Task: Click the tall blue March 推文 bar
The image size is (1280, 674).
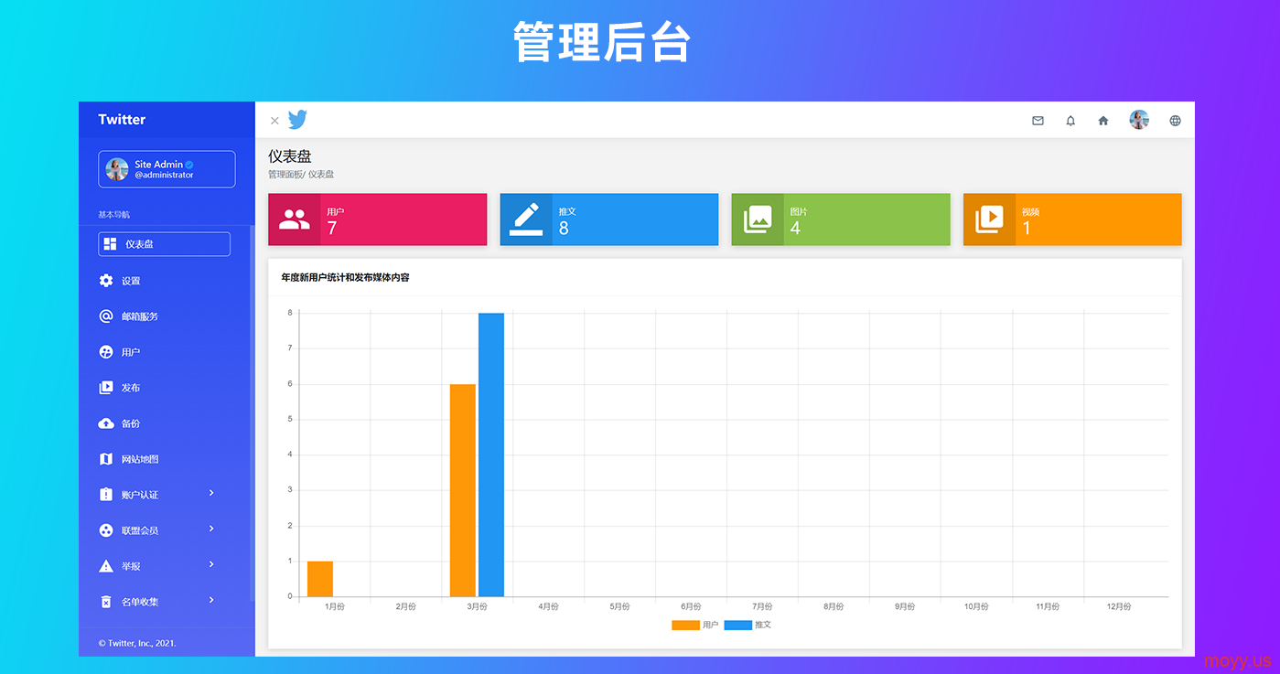Action: [x=491, y=455]
